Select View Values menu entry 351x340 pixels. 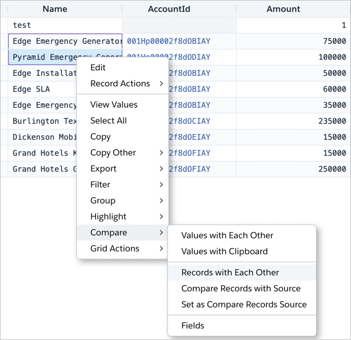pos(114,105)
